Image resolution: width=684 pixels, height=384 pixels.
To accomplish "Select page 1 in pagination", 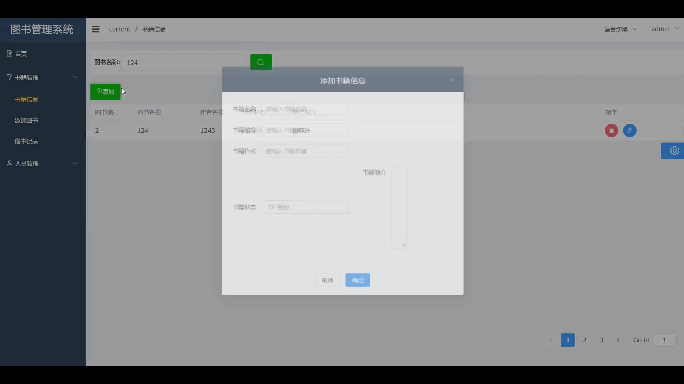I will 568,340.
